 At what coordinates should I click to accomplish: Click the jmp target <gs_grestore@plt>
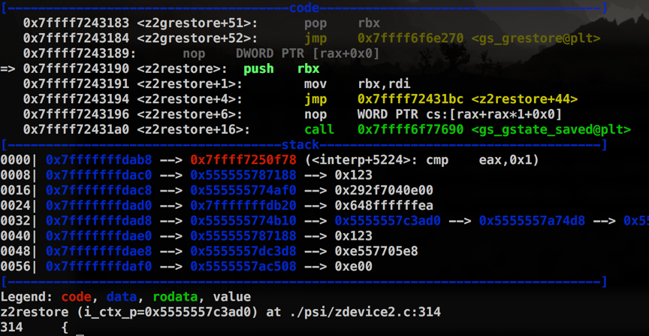point(536,38)
